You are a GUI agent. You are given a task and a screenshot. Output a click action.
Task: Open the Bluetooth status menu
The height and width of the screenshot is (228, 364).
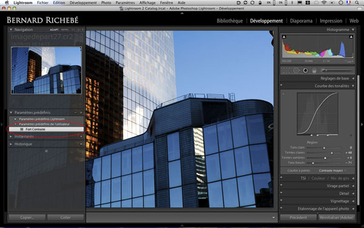coord(292,2)
